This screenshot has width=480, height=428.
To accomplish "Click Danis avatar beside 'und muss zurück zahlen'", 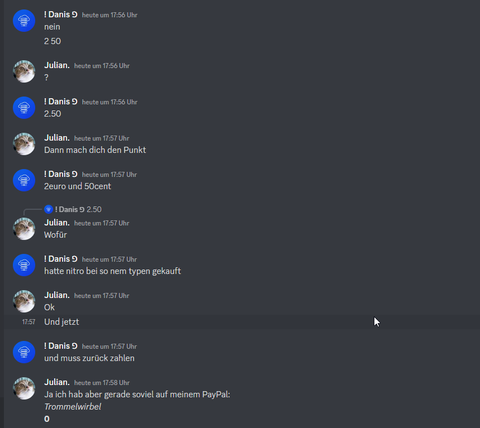I will pyautogui.click(x=24, y=352).
